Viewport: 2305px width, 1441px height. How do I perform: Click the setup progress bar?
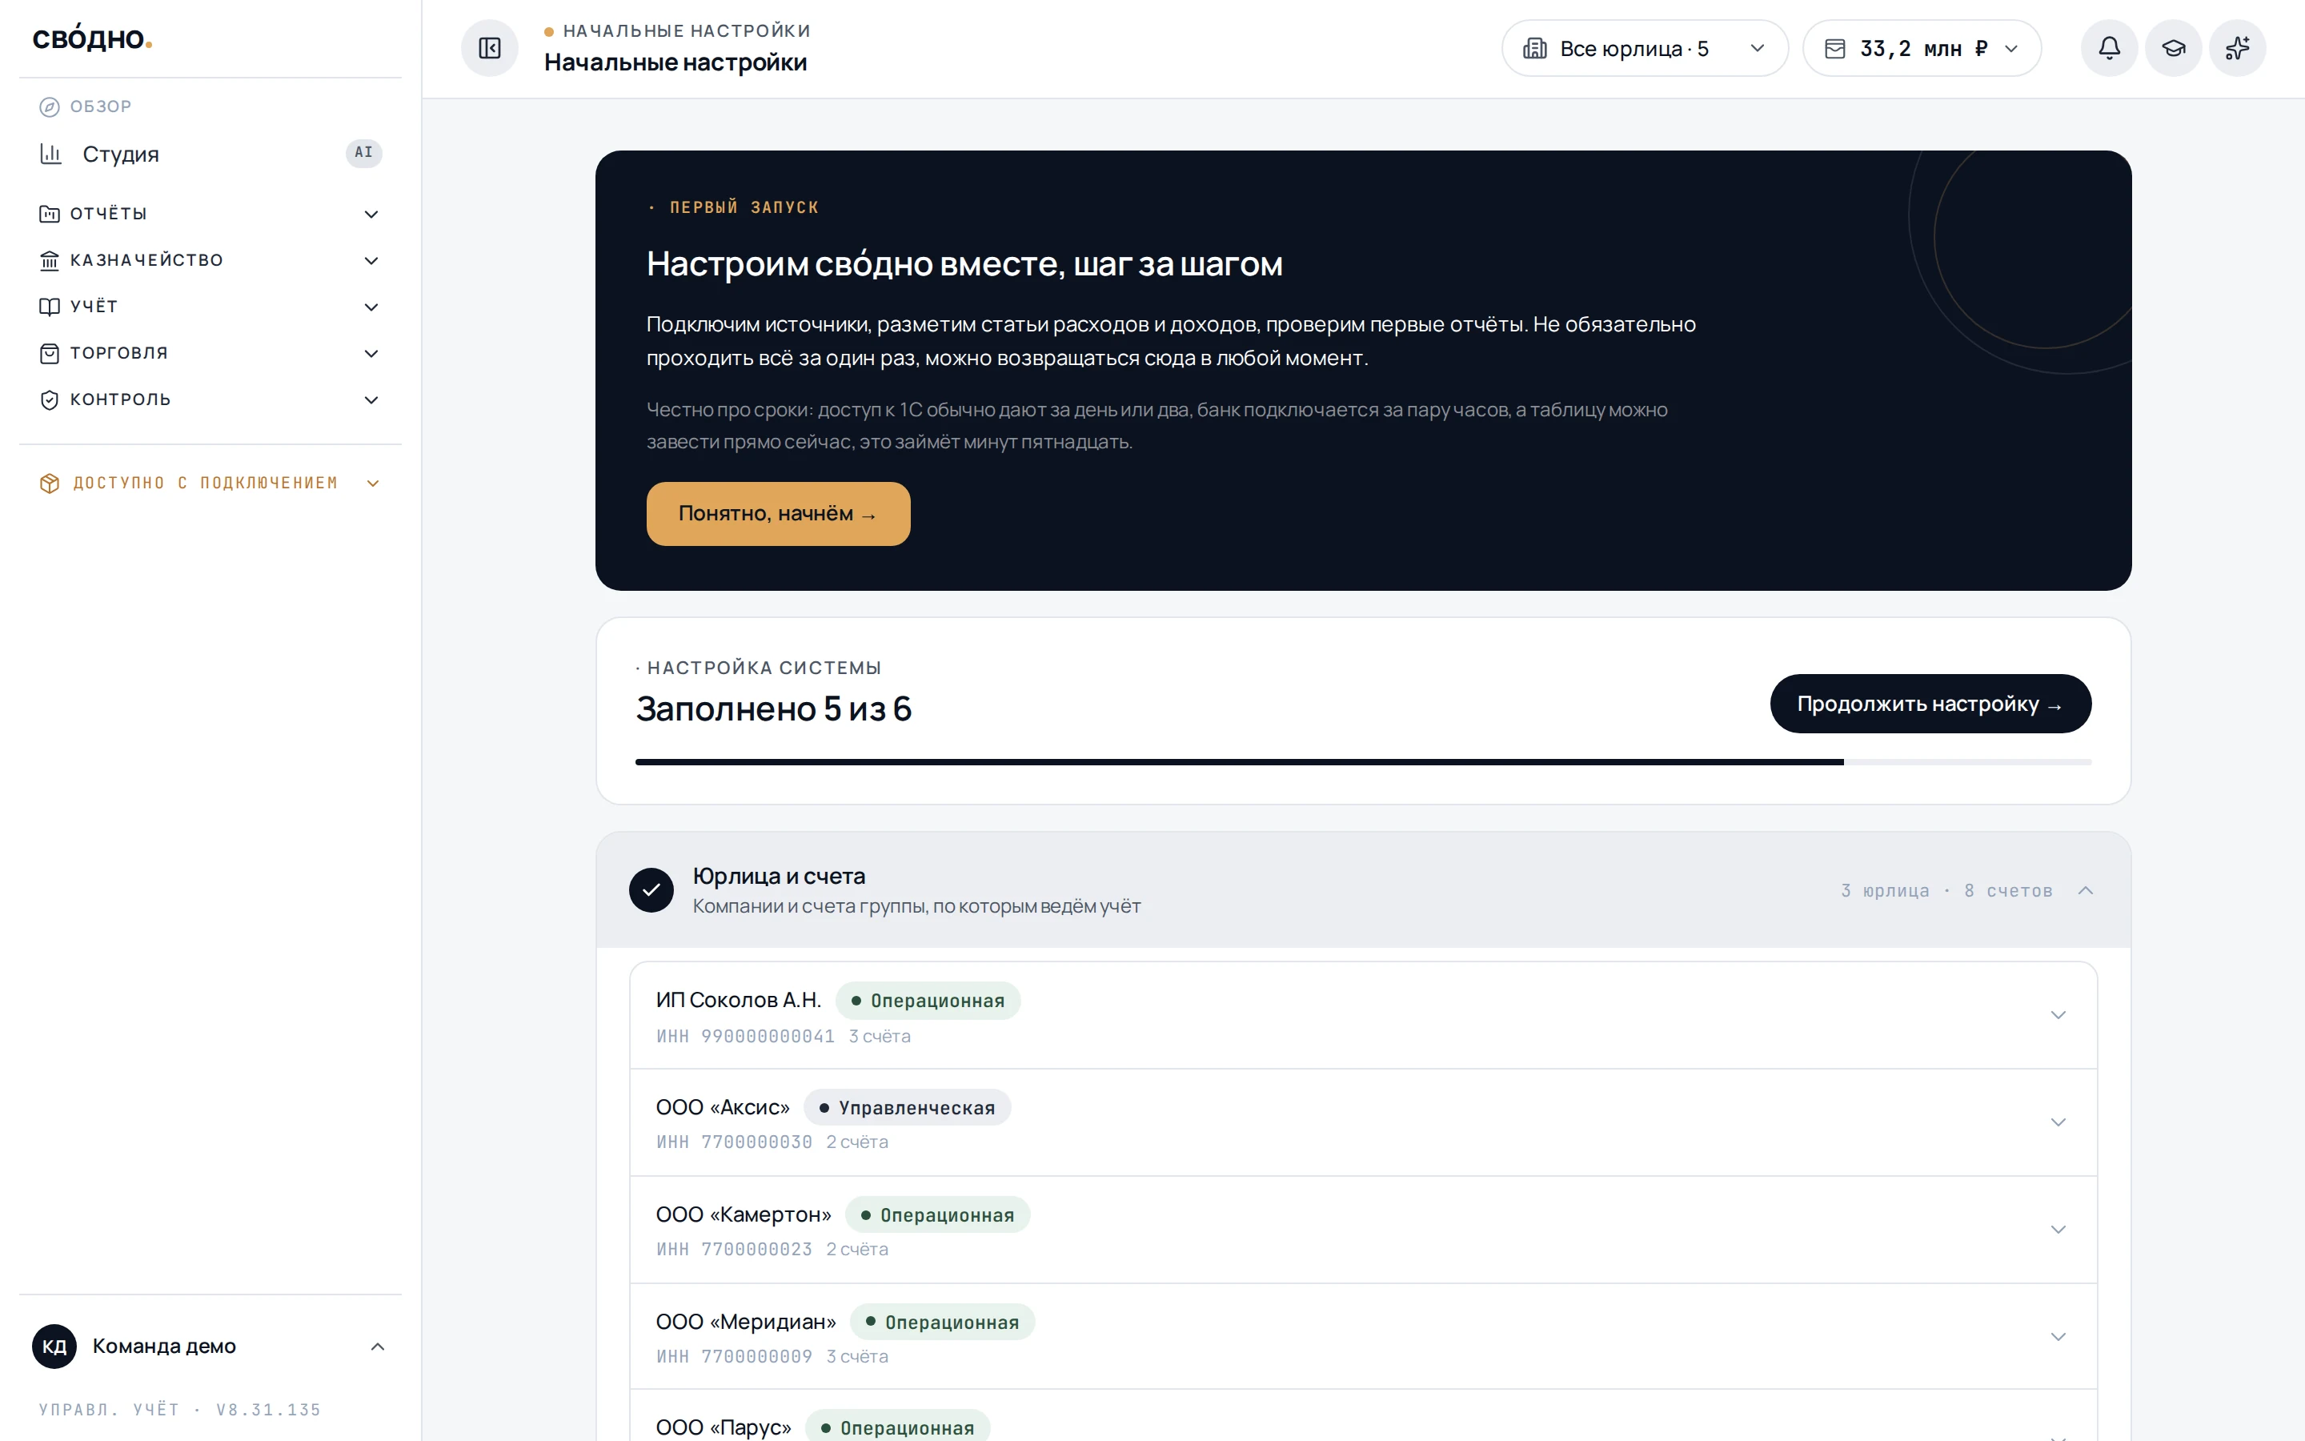(1363, 761)
